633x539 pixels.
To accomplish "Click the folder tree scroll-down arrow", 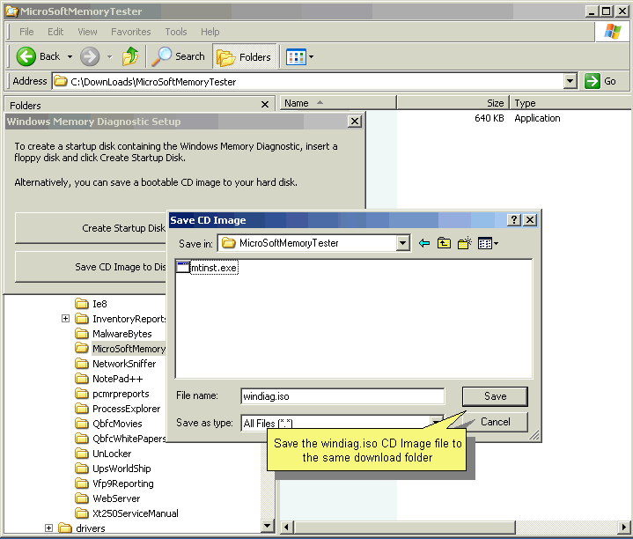I will (267, 526).
